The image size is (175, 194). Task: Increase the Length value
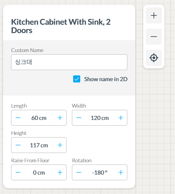pyautogui.click(x=60, y=118)
